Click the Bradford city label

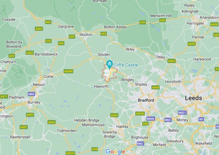pyautogui.click(x=146, y=100)
